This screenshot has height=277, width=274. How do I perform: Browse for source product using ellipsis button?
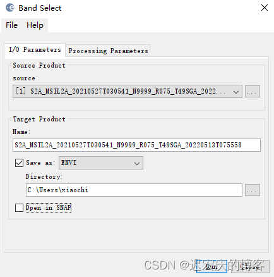point(253,91)
